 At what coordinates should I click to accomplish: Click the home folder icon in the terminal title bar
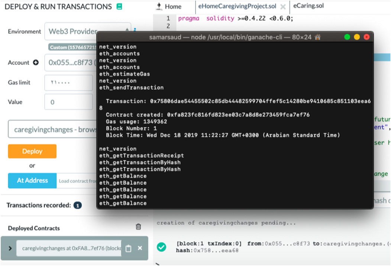tap(317, 37)
